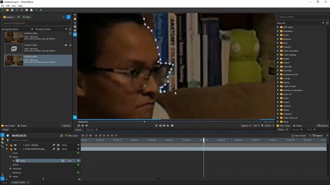Screen dimensions: 330x185
Task: Click the Value Graph button
Action: (299, 136)
